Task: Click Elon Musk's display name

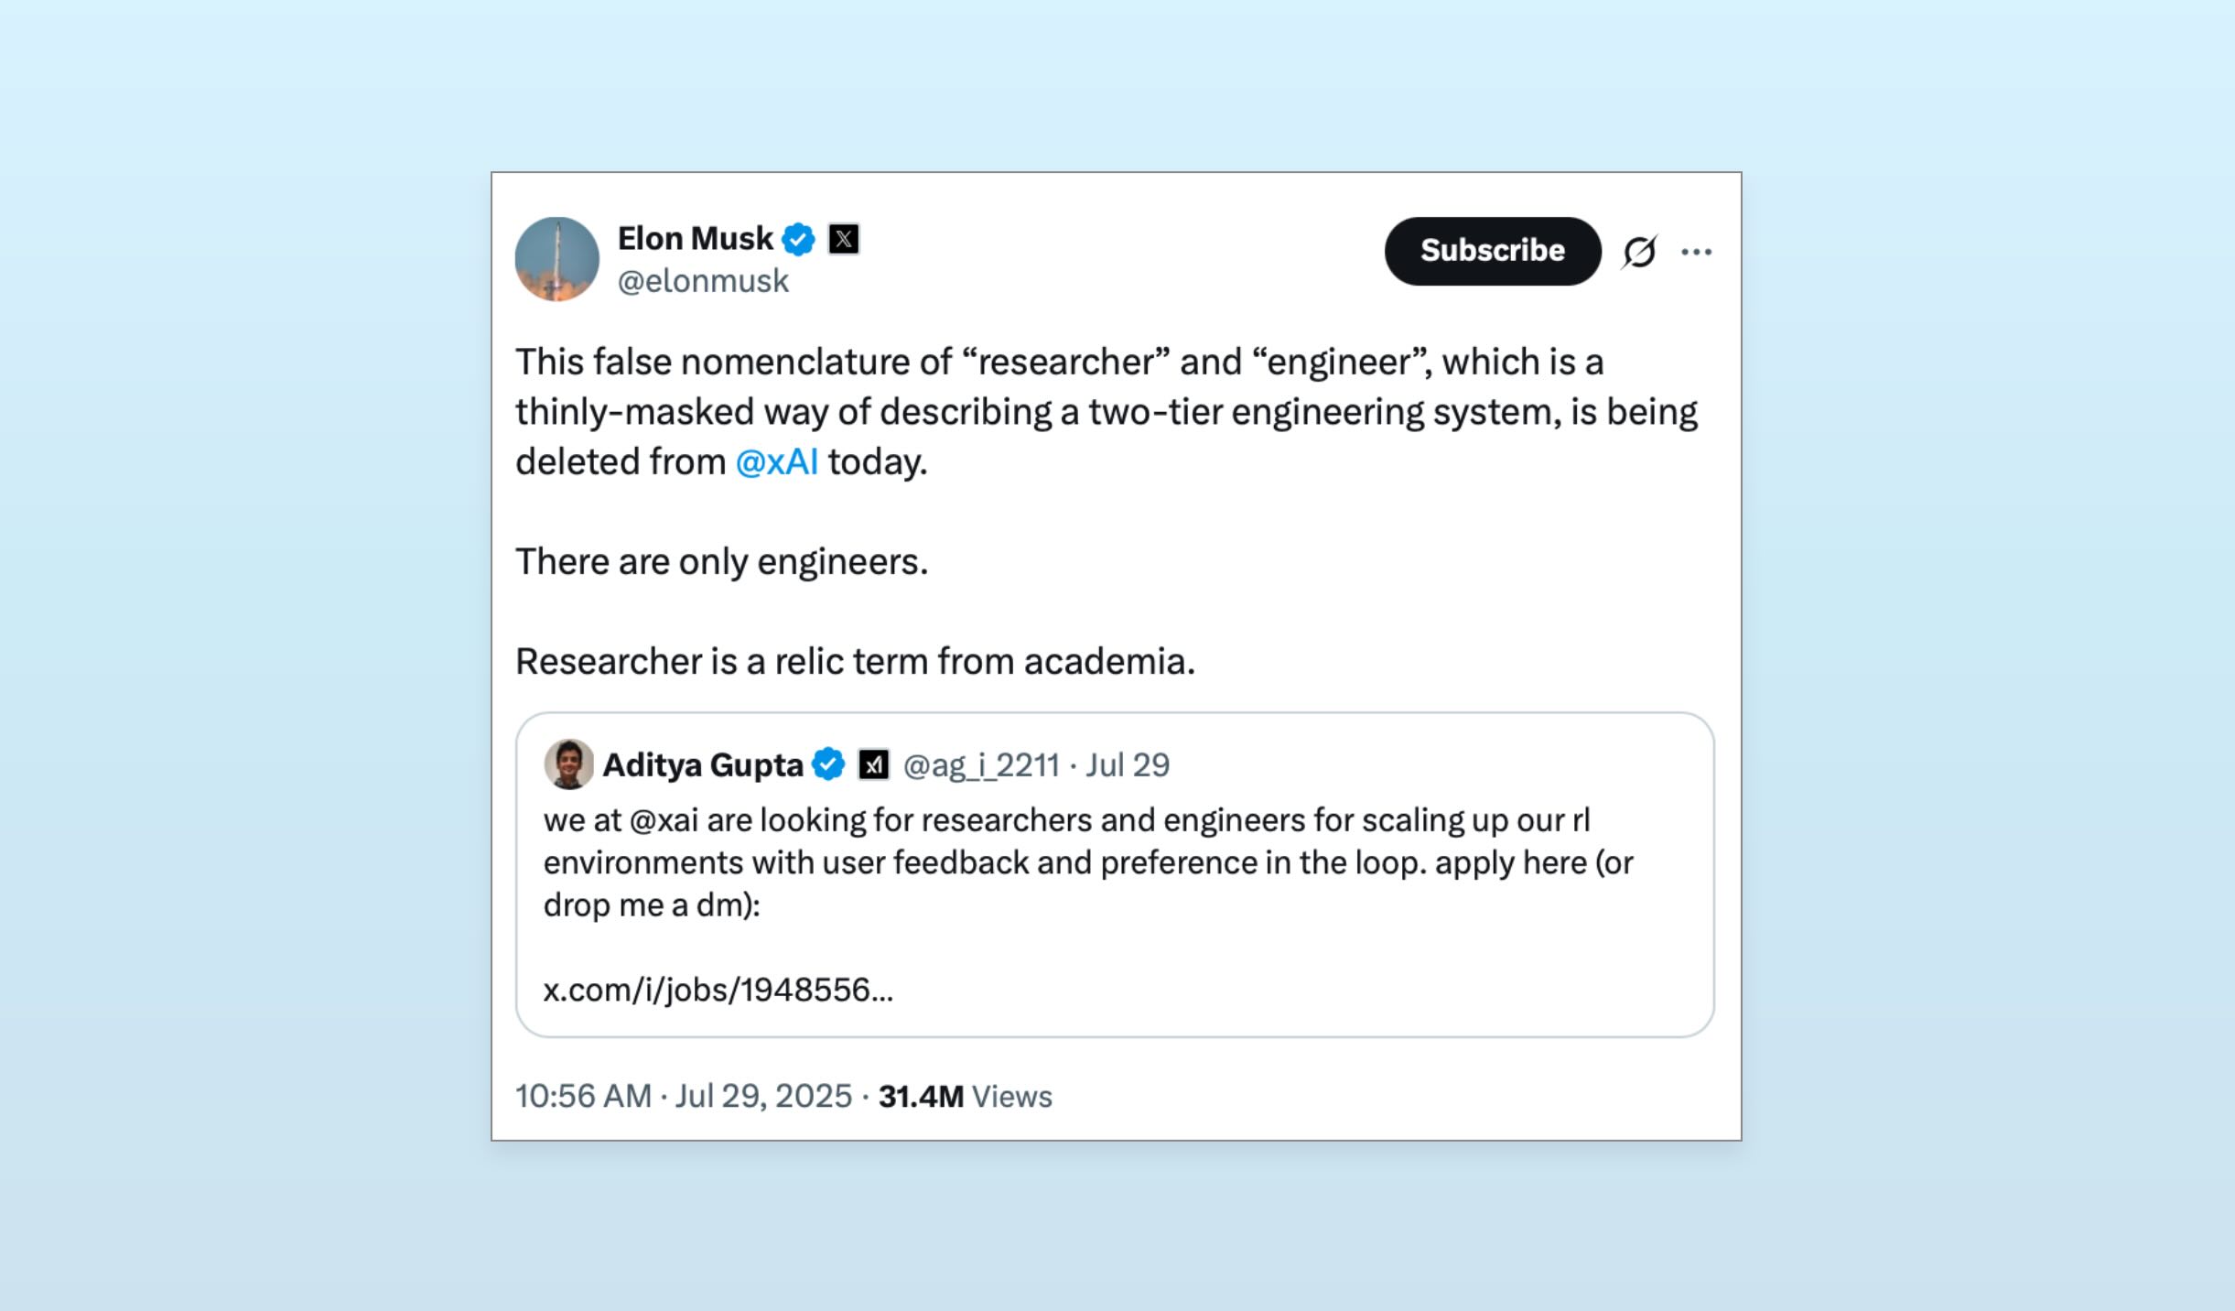Action: click(x=694, y=238)
